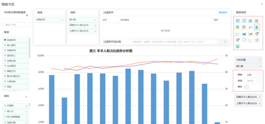Viewport: 265px width, 124px height.
Task: Pick the stacked horizontal bar chart icon
Action: coord(244,27)
